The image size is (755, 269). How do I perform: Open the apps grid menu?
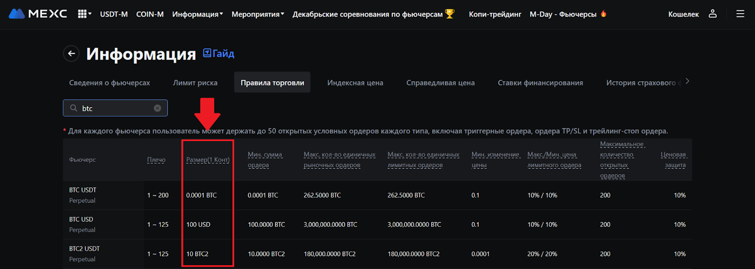(84, 14)
